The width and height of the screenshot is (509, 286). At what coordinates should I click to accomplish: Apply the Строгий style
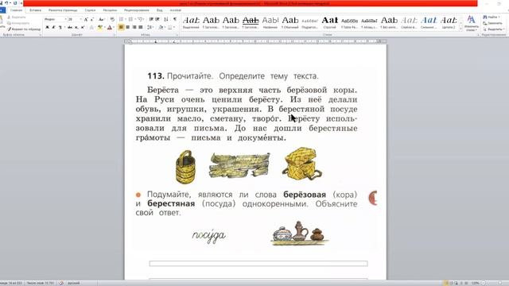coord(329,23)
